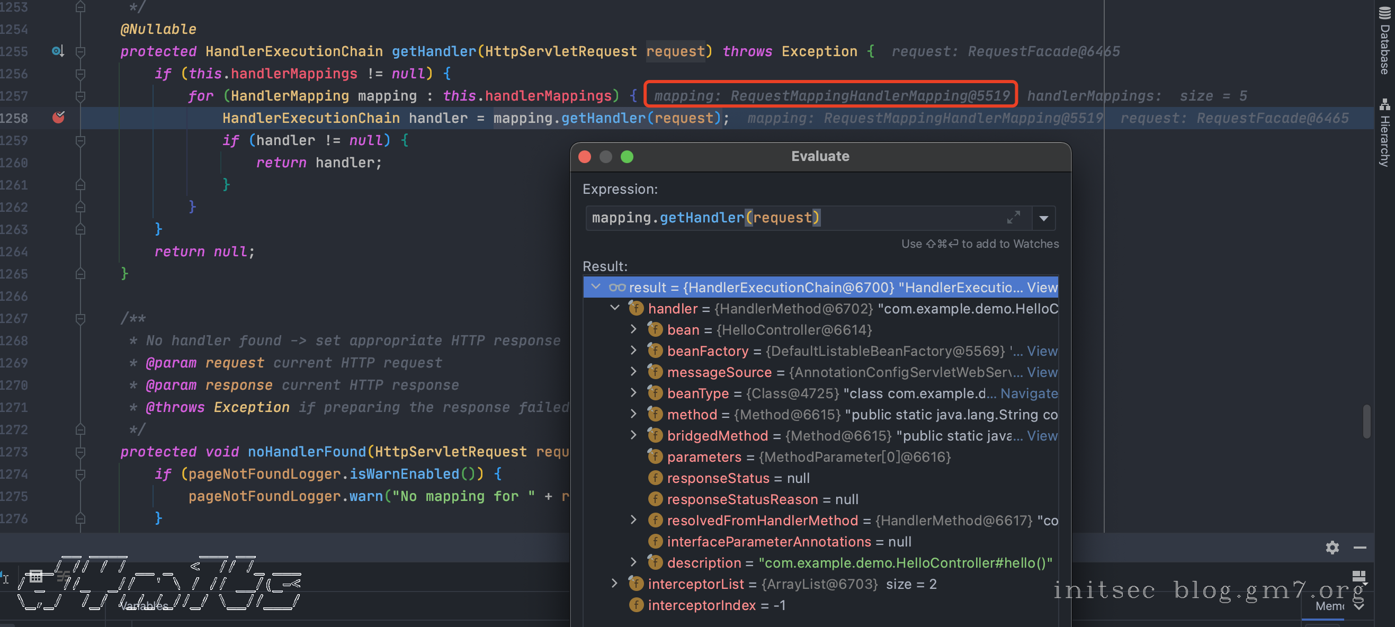Viewport: 1395px width, 627px height.
Task: Open expression history dropdown
Action: click(1043, 218)
